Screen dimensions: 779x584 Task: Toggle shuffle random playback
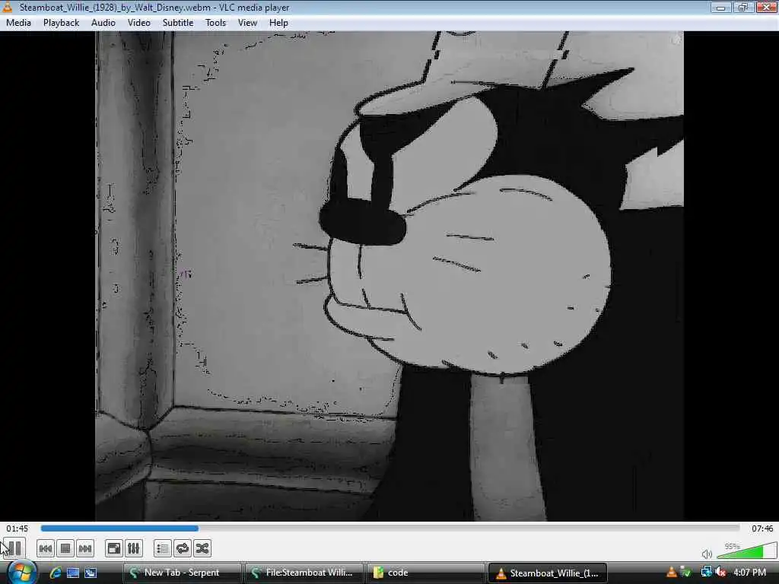[202, 548]
